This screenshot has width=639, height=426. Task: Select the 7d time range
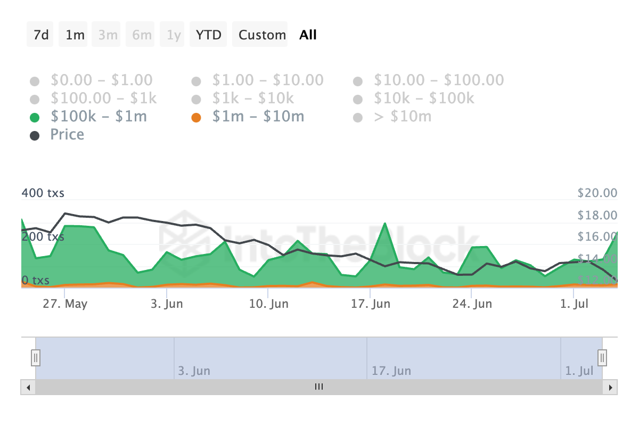pos(40,35)
